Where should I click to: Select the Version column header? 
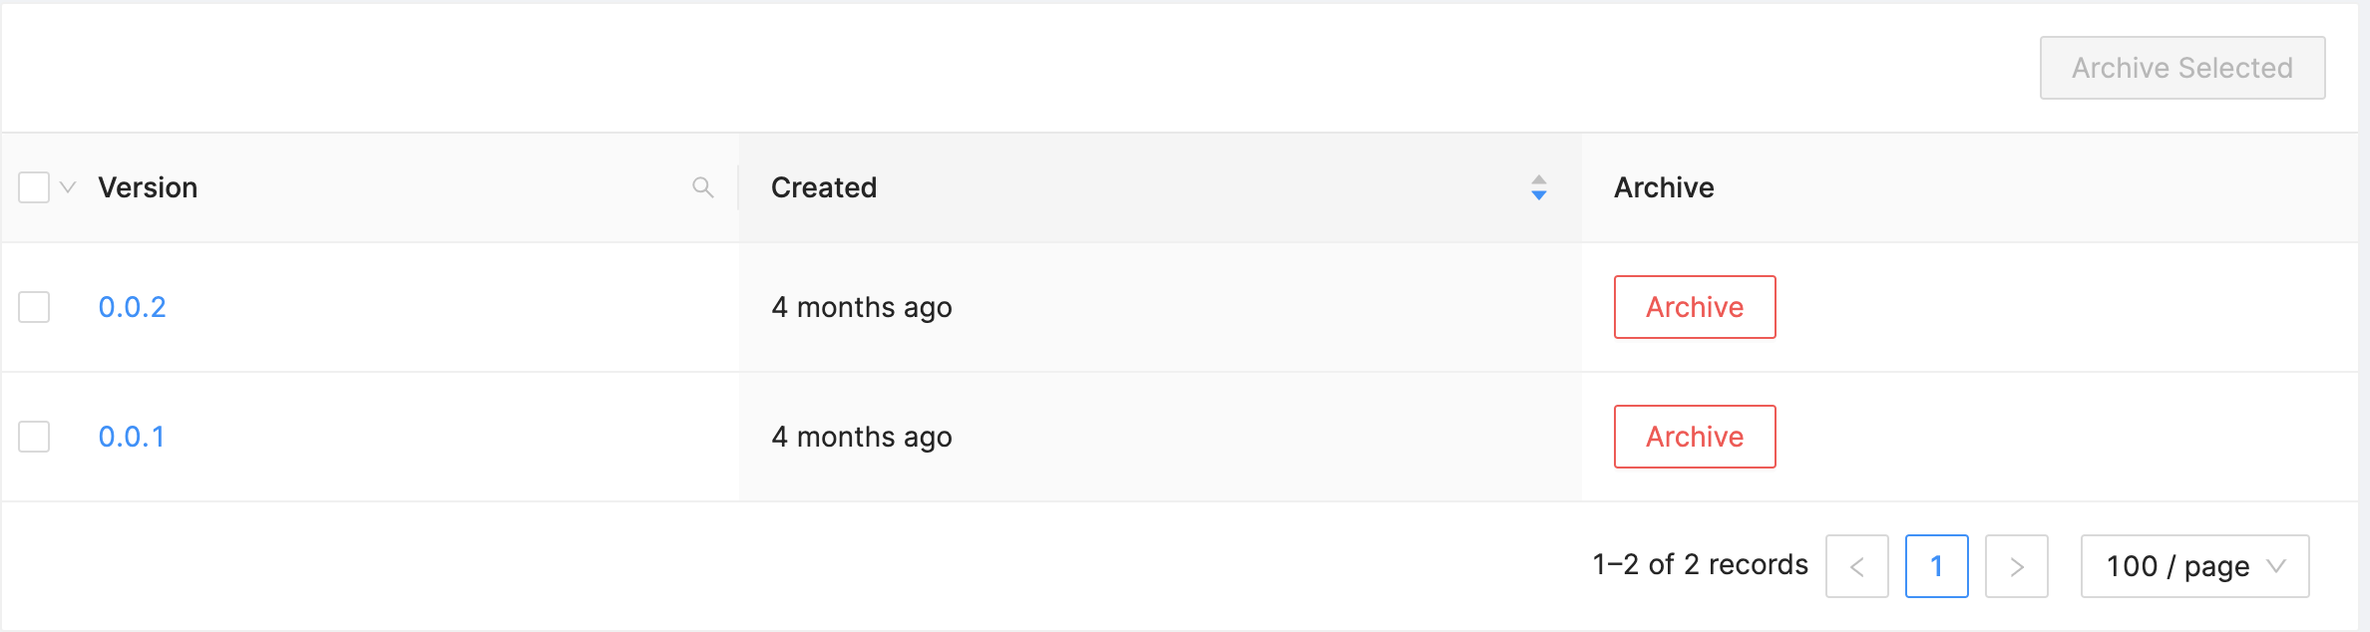(148, 187)
